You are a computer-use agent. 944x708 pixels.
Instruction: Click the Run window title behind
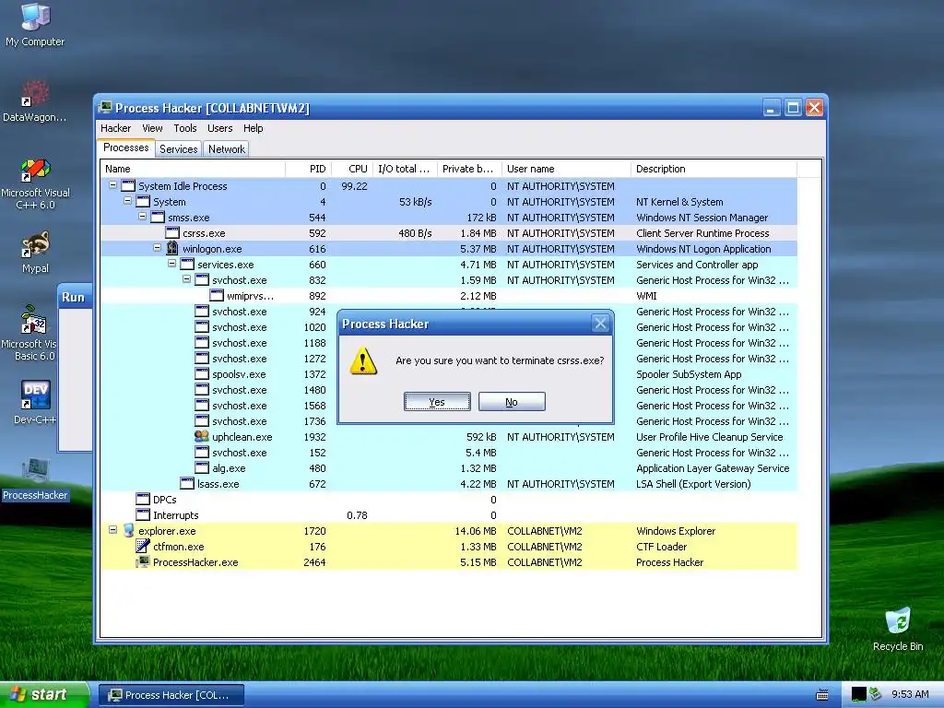74,297
